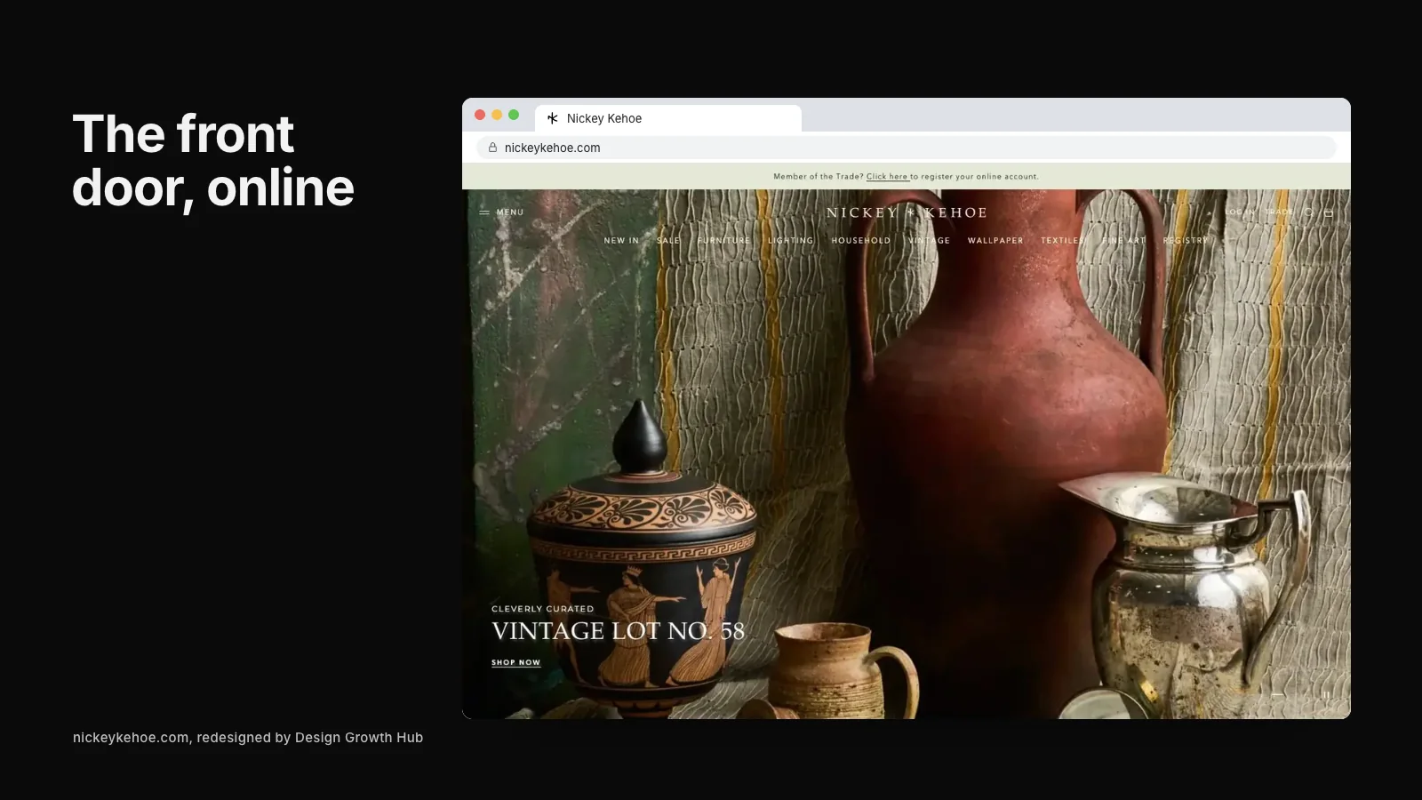Click the LOG IN link
The image size is (1422, 800).
(x=1240, y=212)
